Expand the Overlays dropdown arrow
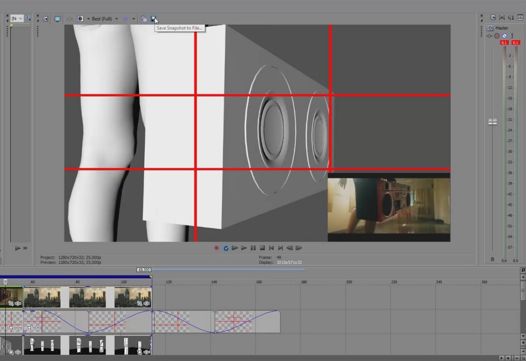This screenshot has height=361, width=526. click(x=134, y=19)
